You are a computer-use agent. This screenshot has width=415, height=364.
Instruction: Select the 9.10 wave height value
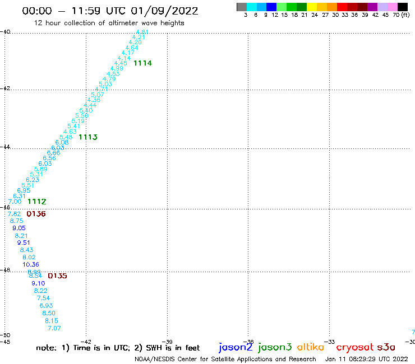click(x=38, y=283)
